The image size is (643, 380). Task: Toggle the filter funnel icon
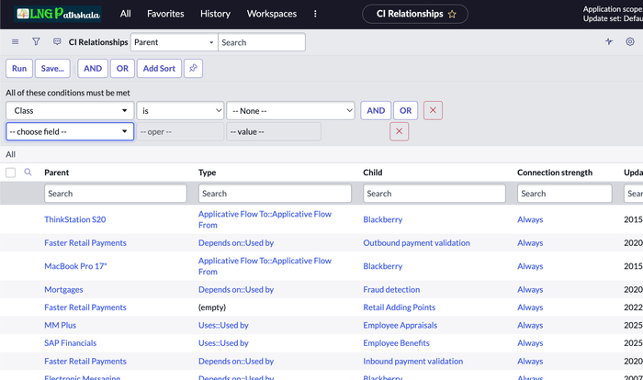[36, 42]
